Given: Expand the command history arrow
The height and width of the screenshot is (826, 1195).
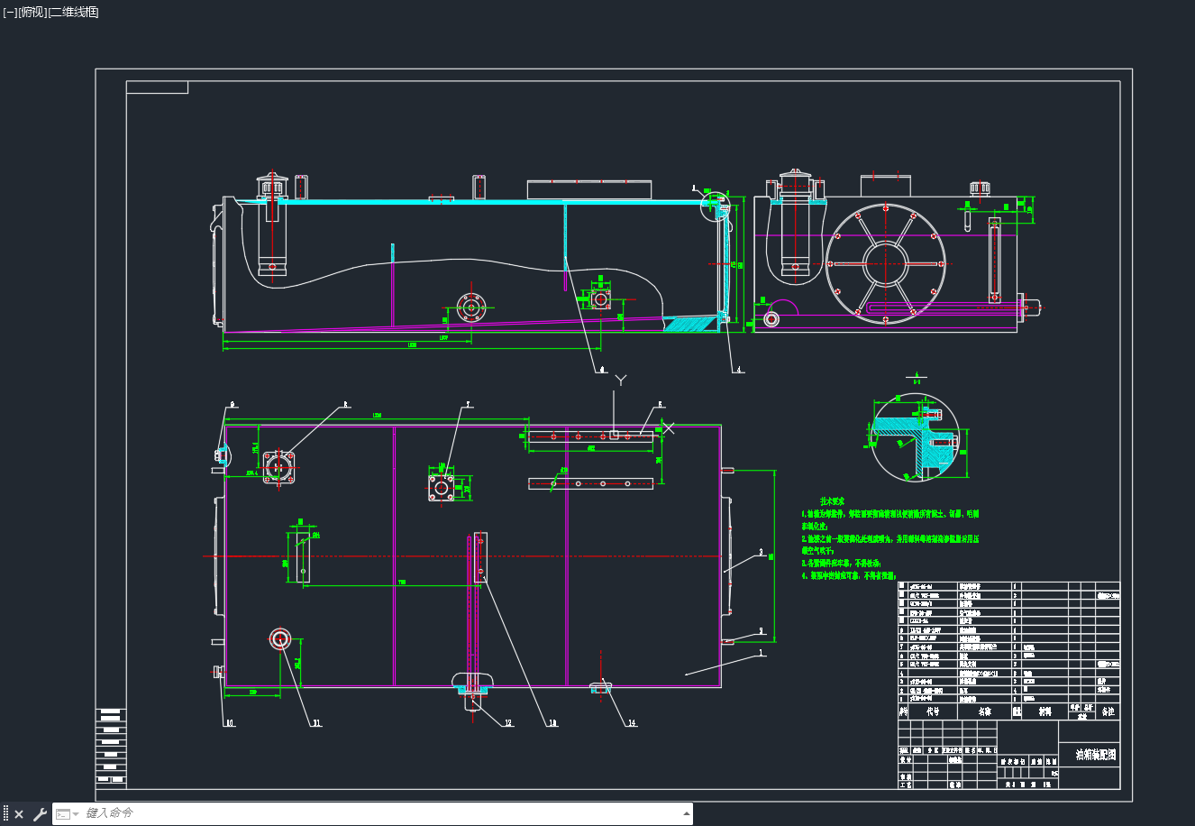Looking at the screenshot, I should [x=688, y=813].
